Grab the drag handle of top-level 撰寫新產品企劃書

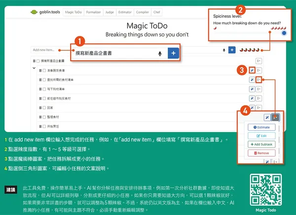tap(34, 61)
